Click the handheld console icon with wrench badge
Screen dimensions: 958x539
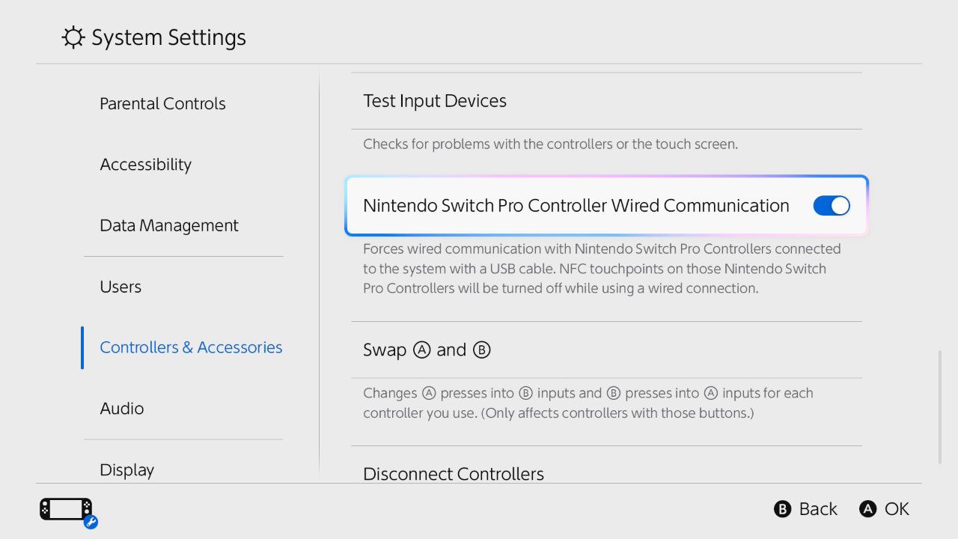click(68, 512)
